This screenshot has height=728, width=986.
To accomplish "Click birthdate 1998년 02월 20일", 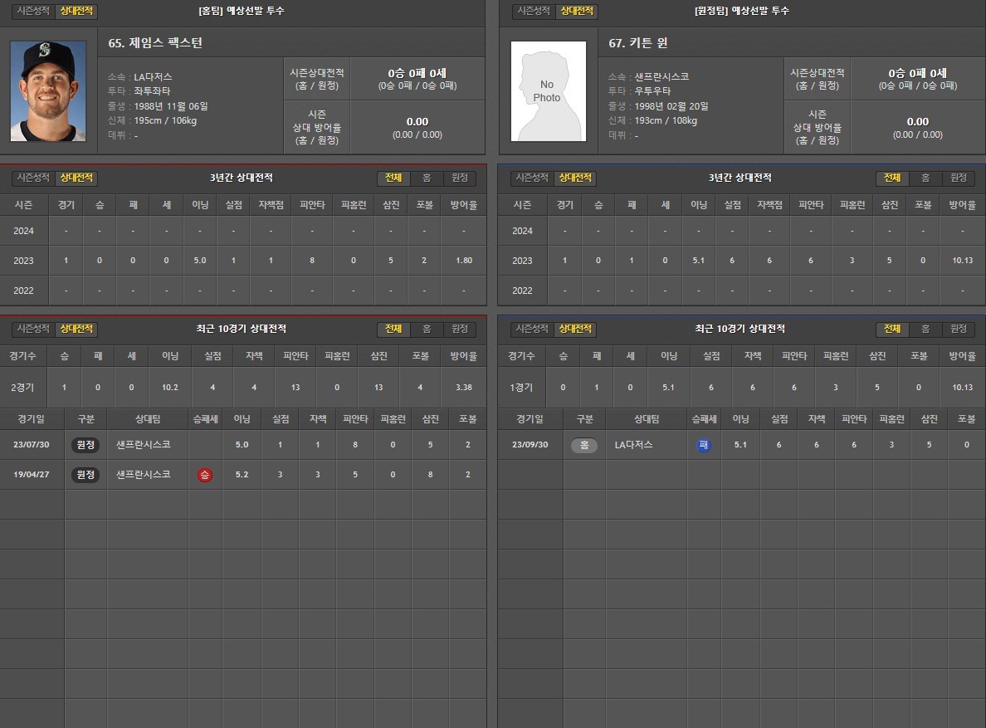I will click(x=671, y=106).
